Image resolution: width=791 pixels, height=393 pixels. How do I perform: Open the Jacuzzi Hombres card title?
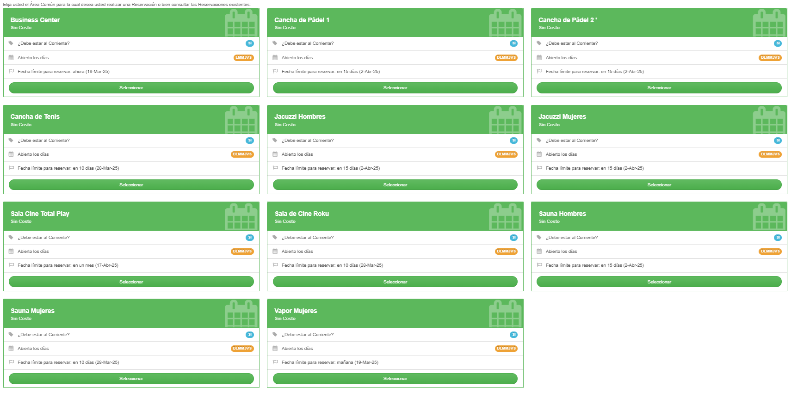tap(300, 117)
